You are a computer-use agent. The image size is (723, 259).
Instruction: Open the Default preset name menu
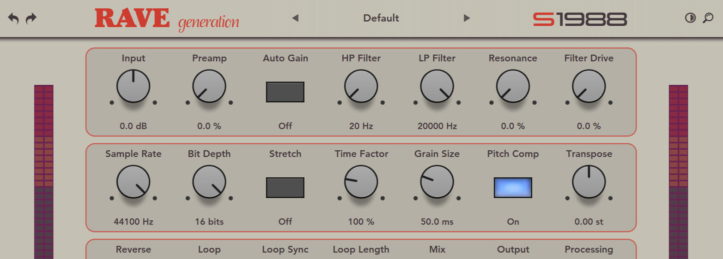click(381, 18)
